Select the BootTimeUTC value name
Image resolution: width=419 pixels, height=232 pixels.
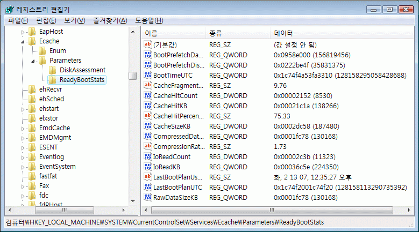(x=173, y=76)
